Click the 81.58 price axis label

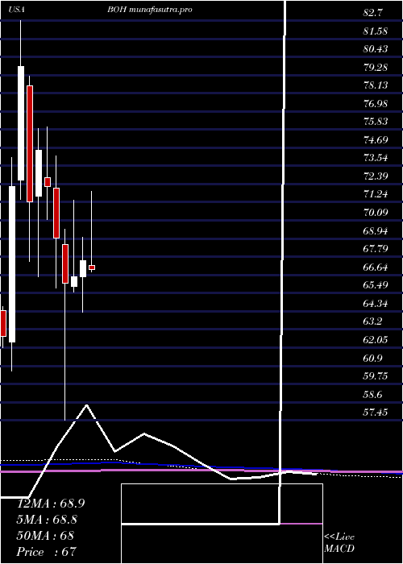pos(376,31)
